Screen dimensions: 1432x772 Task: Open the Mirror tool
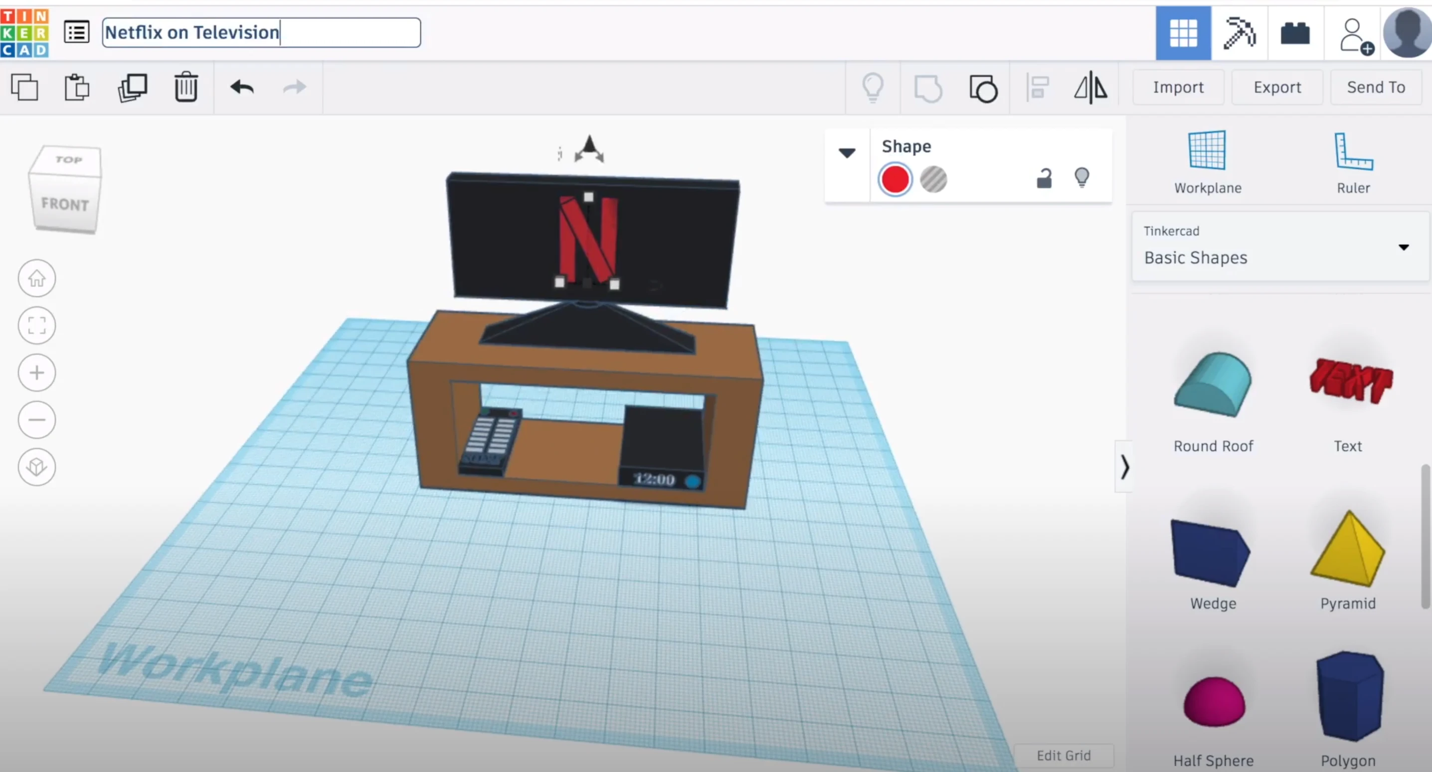(1090, 87)
